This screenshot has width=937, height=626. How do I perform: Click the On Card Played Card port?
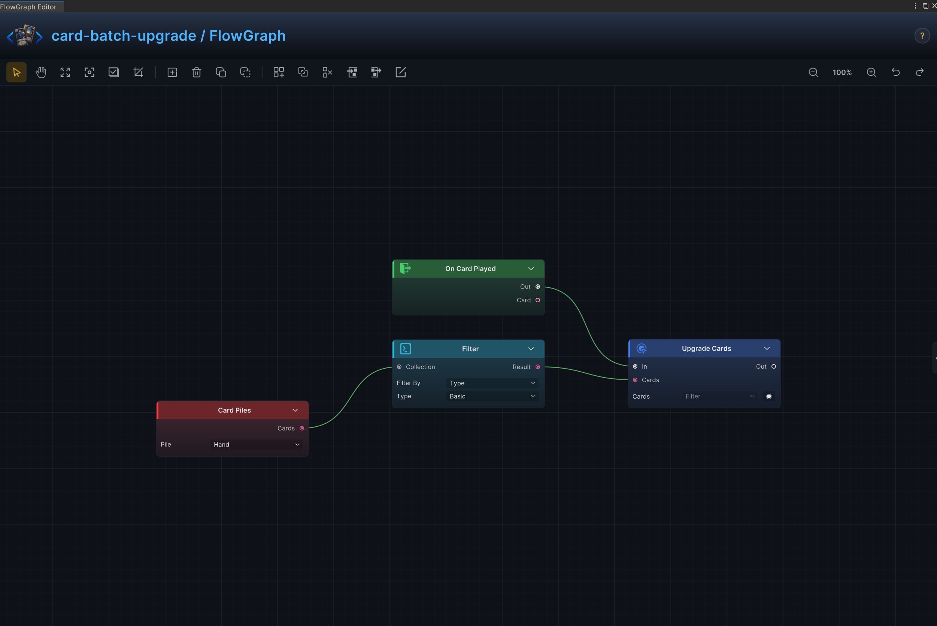pyautogui.click(x=537, y=300)
